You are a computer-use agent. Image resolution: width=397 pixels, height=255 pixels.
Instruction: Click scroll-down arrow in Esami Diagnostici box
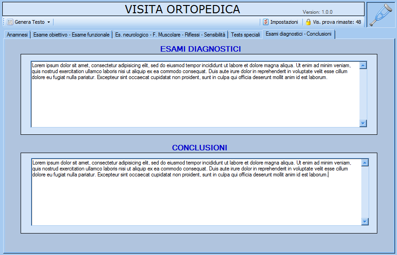(363, 123)
